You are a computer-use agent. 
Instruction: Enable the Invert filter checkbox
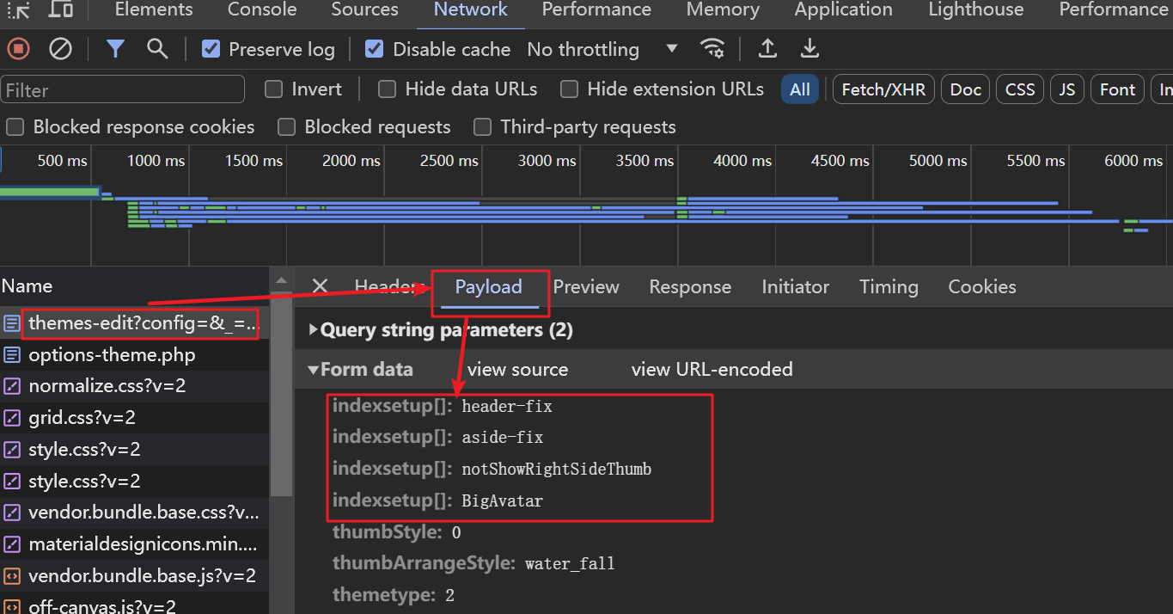[x=273, y=89]
